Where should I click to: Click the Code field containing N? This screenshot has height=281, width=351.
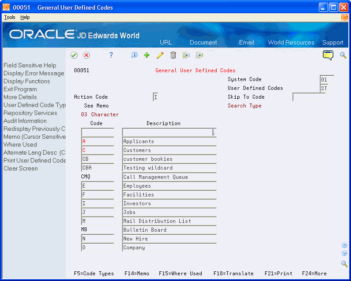click(98, 239)
